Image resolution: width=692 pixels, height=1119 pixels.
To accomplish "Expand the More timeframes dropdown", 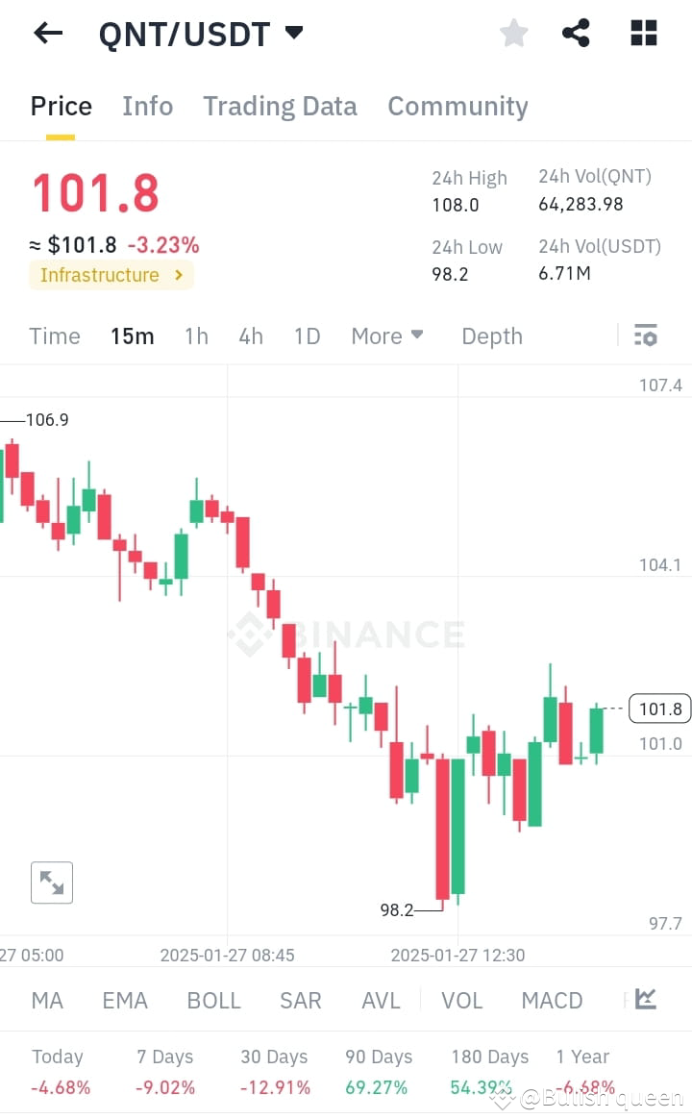I will click(x=386, y=336).
